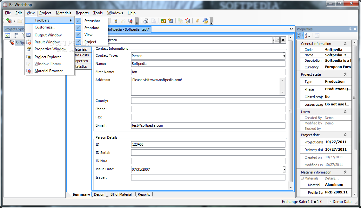Close the Properties panel
The image size is (361, 208).
pos(355,29)
